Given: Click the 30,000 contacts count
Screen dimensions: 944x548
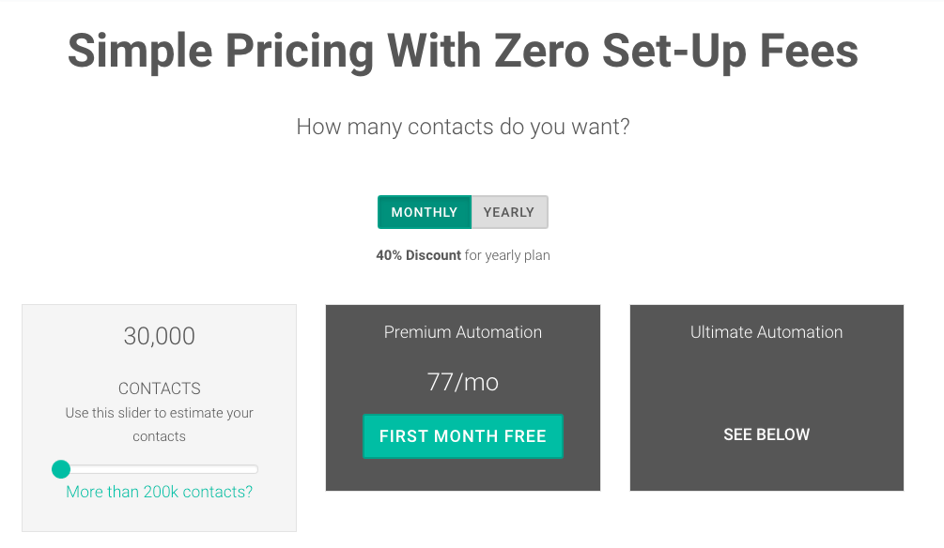Looking at the screenshot, I should pyautogui.click(x=159, y=336).
